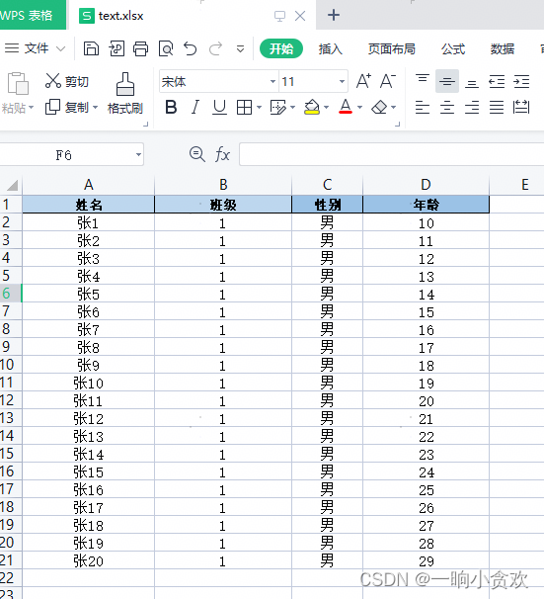Expand the borders dropdown arrow
Screen dimensions: 544x599
click(259, 108)
